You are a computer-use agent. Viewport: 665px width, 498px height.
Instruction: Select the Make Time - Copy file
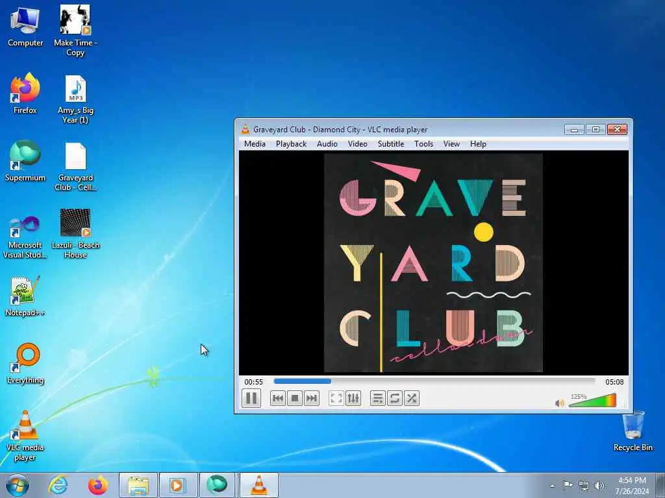pyautogui.click(x=75, y=30)
